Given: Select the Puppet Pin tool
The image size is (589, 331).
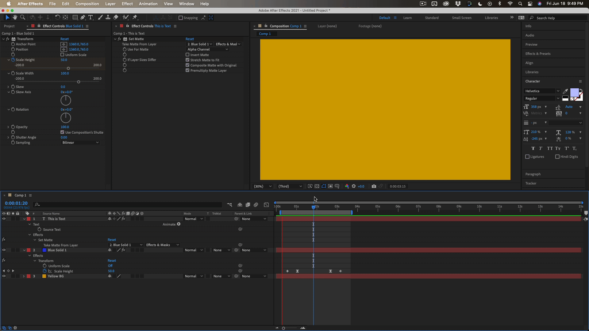Looking at the screenshot, I should coord(135,17).
